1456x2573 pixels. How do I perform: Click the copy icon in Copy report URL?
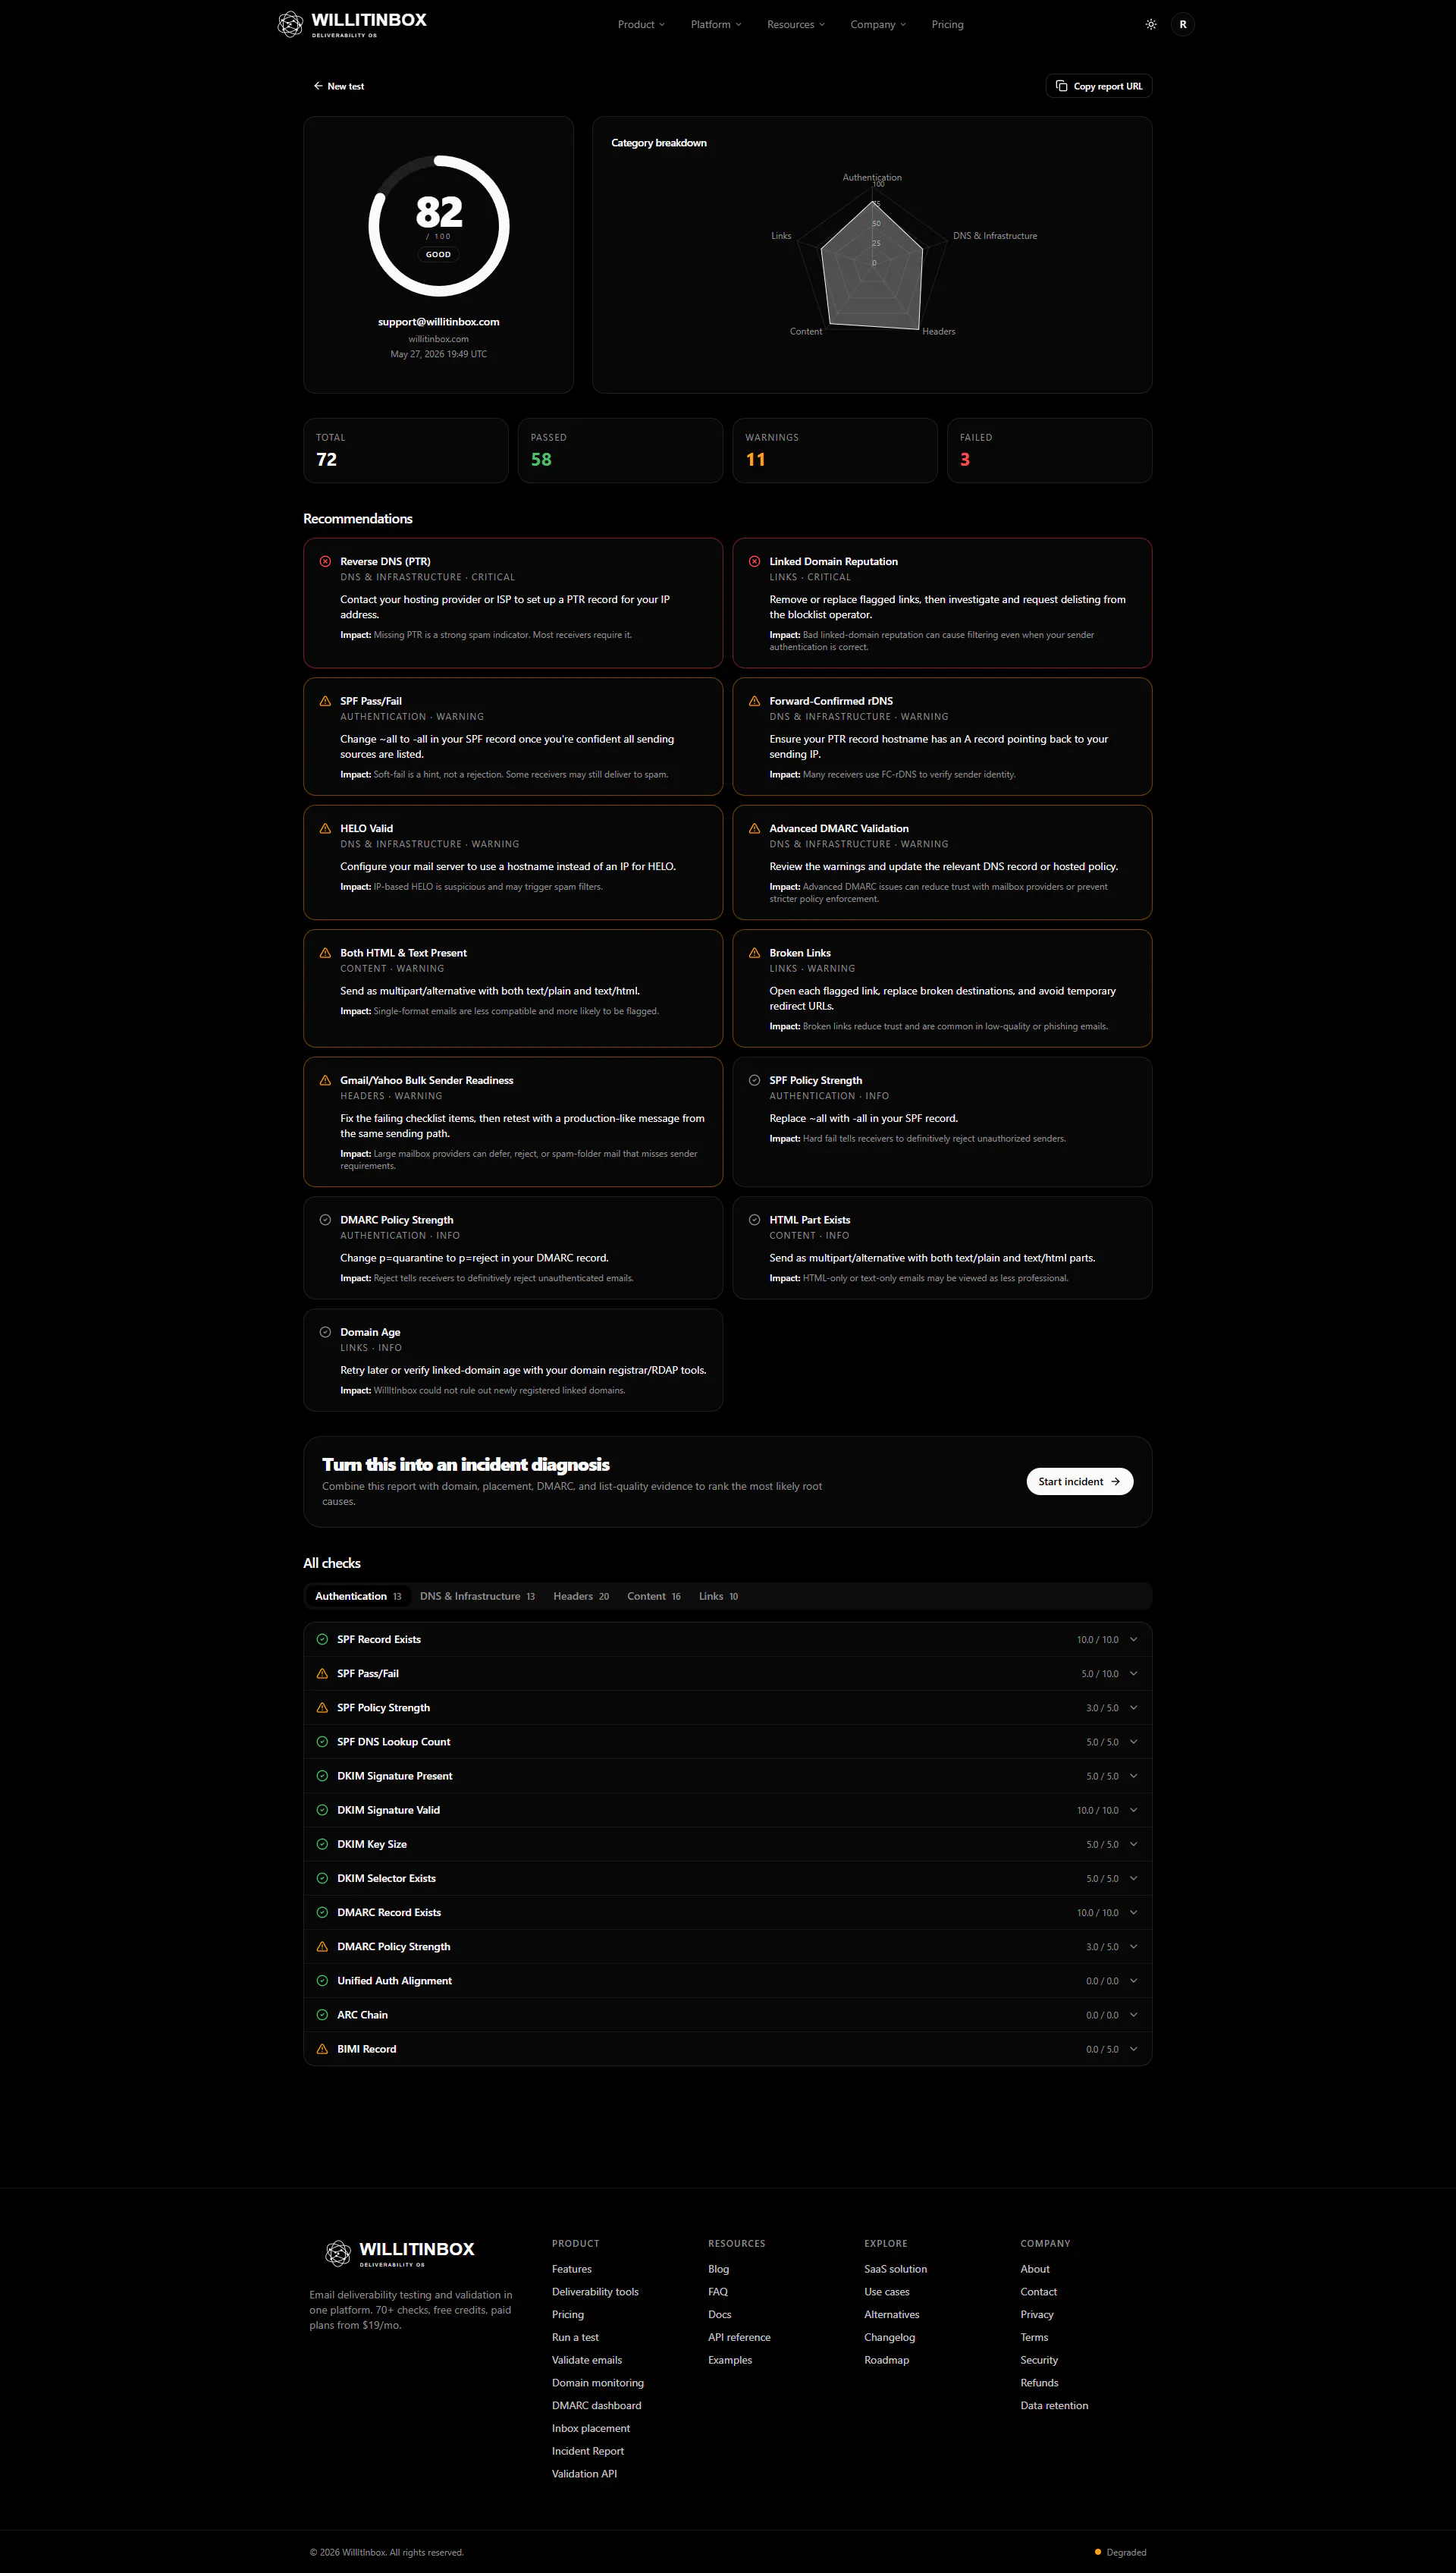click(x=1062, y=86)
